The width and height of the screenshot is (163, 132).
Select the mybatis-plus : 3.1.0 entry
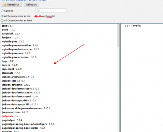point(13,42)
